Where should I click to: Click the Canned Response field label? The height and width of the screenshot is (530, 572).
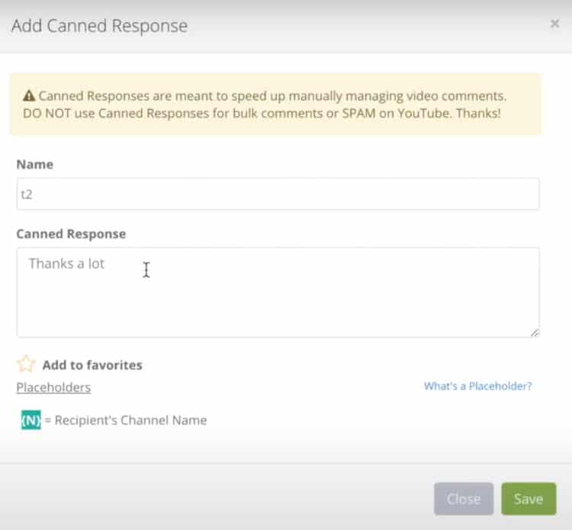pyautogui.click(x=71, y=234)
